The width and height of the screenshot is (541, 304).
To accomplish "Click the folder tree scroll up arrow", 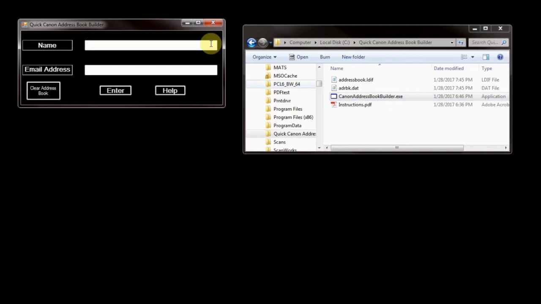I will click(x=319, y=68).
